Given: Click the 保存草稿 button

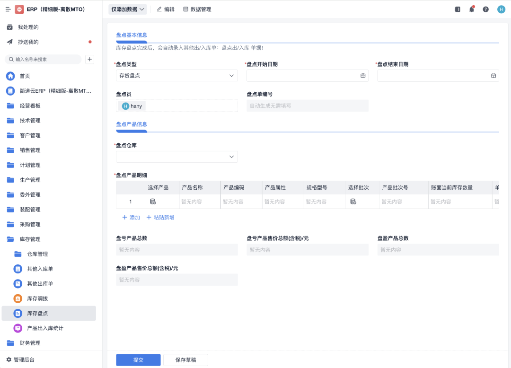Looking at the screenshot, I should point(185,360).
